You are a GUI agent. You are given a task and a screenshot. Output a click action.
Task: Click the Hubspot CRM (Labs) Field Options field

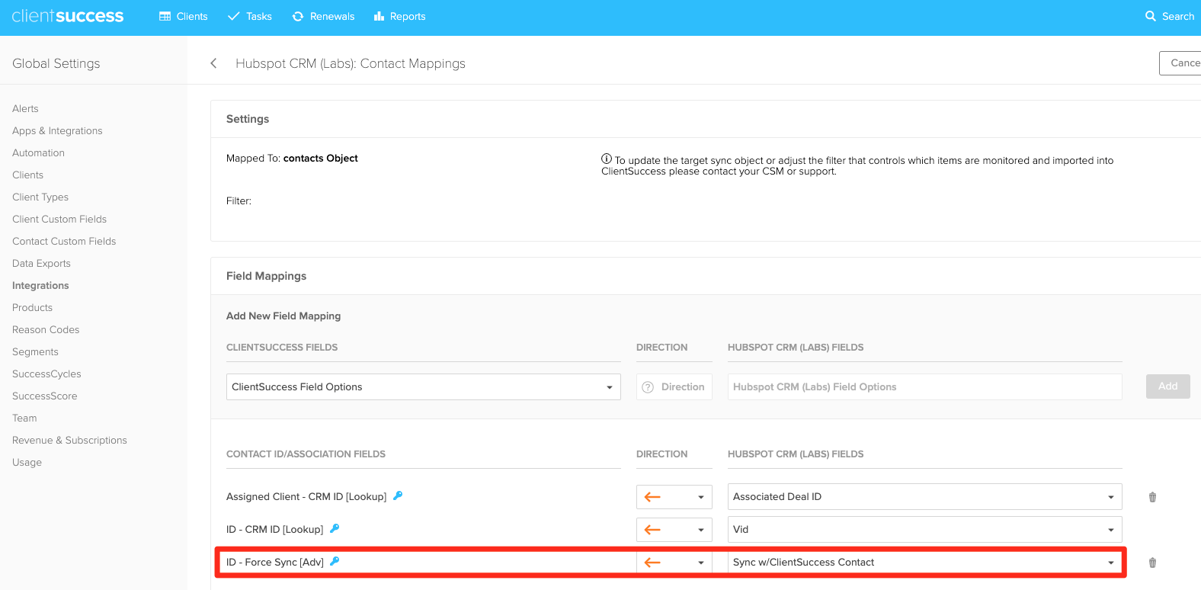click(x=925, y=386)
